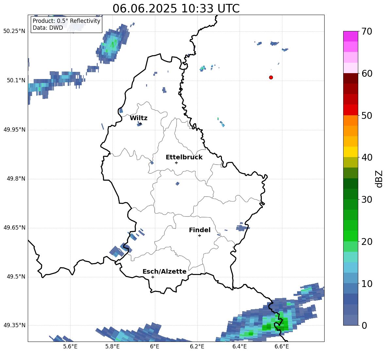Select the Ettelbruck city label
This screenshot has height=353, width=387.
point(184,157)
